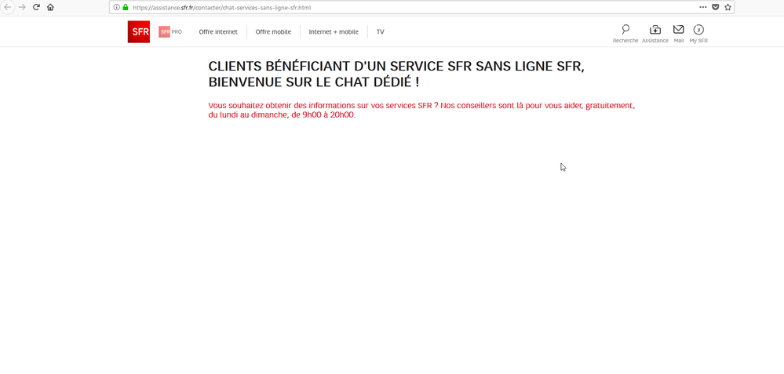Open the page actions three-dot menu
Image resolution: width=784 pixels, height=374 pixels.
pyautogui.click(x=703, y=7)
